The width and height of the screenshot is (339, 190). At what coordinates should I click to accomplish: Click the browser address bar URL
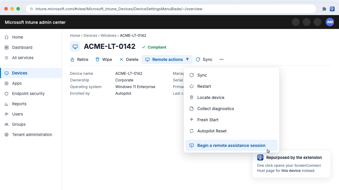[119, 9]
